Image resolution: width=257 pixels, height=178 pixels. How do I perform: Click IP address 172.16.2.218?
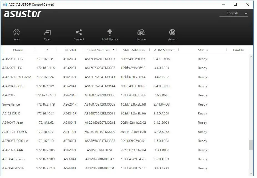45,168
